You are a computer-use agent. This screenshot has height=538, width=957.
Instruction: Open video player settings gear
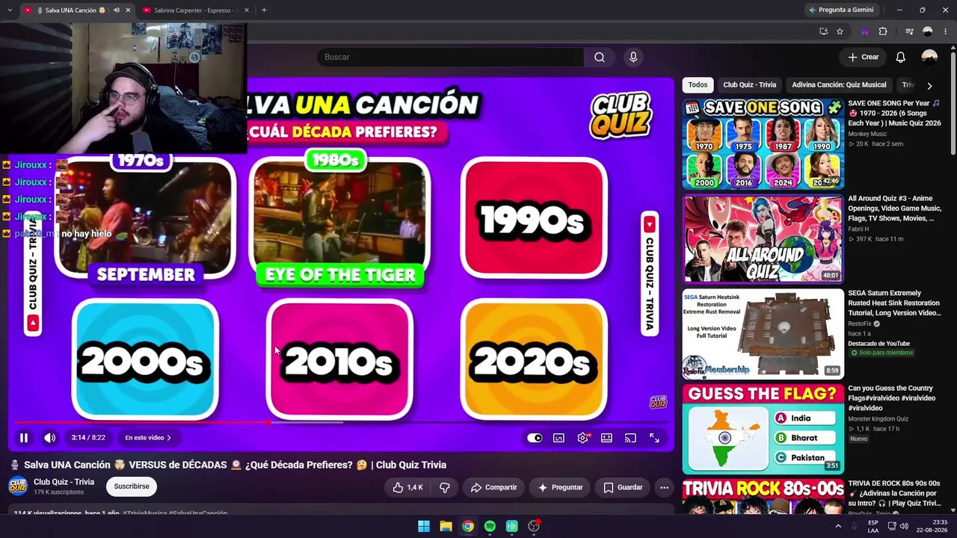pos(582,438)
